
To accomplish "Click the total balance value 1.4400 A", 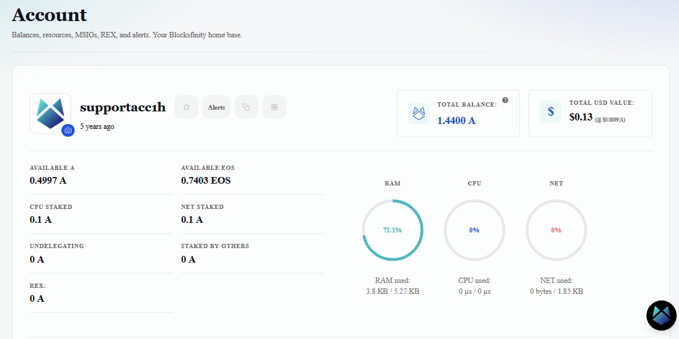I will [456, 121].
